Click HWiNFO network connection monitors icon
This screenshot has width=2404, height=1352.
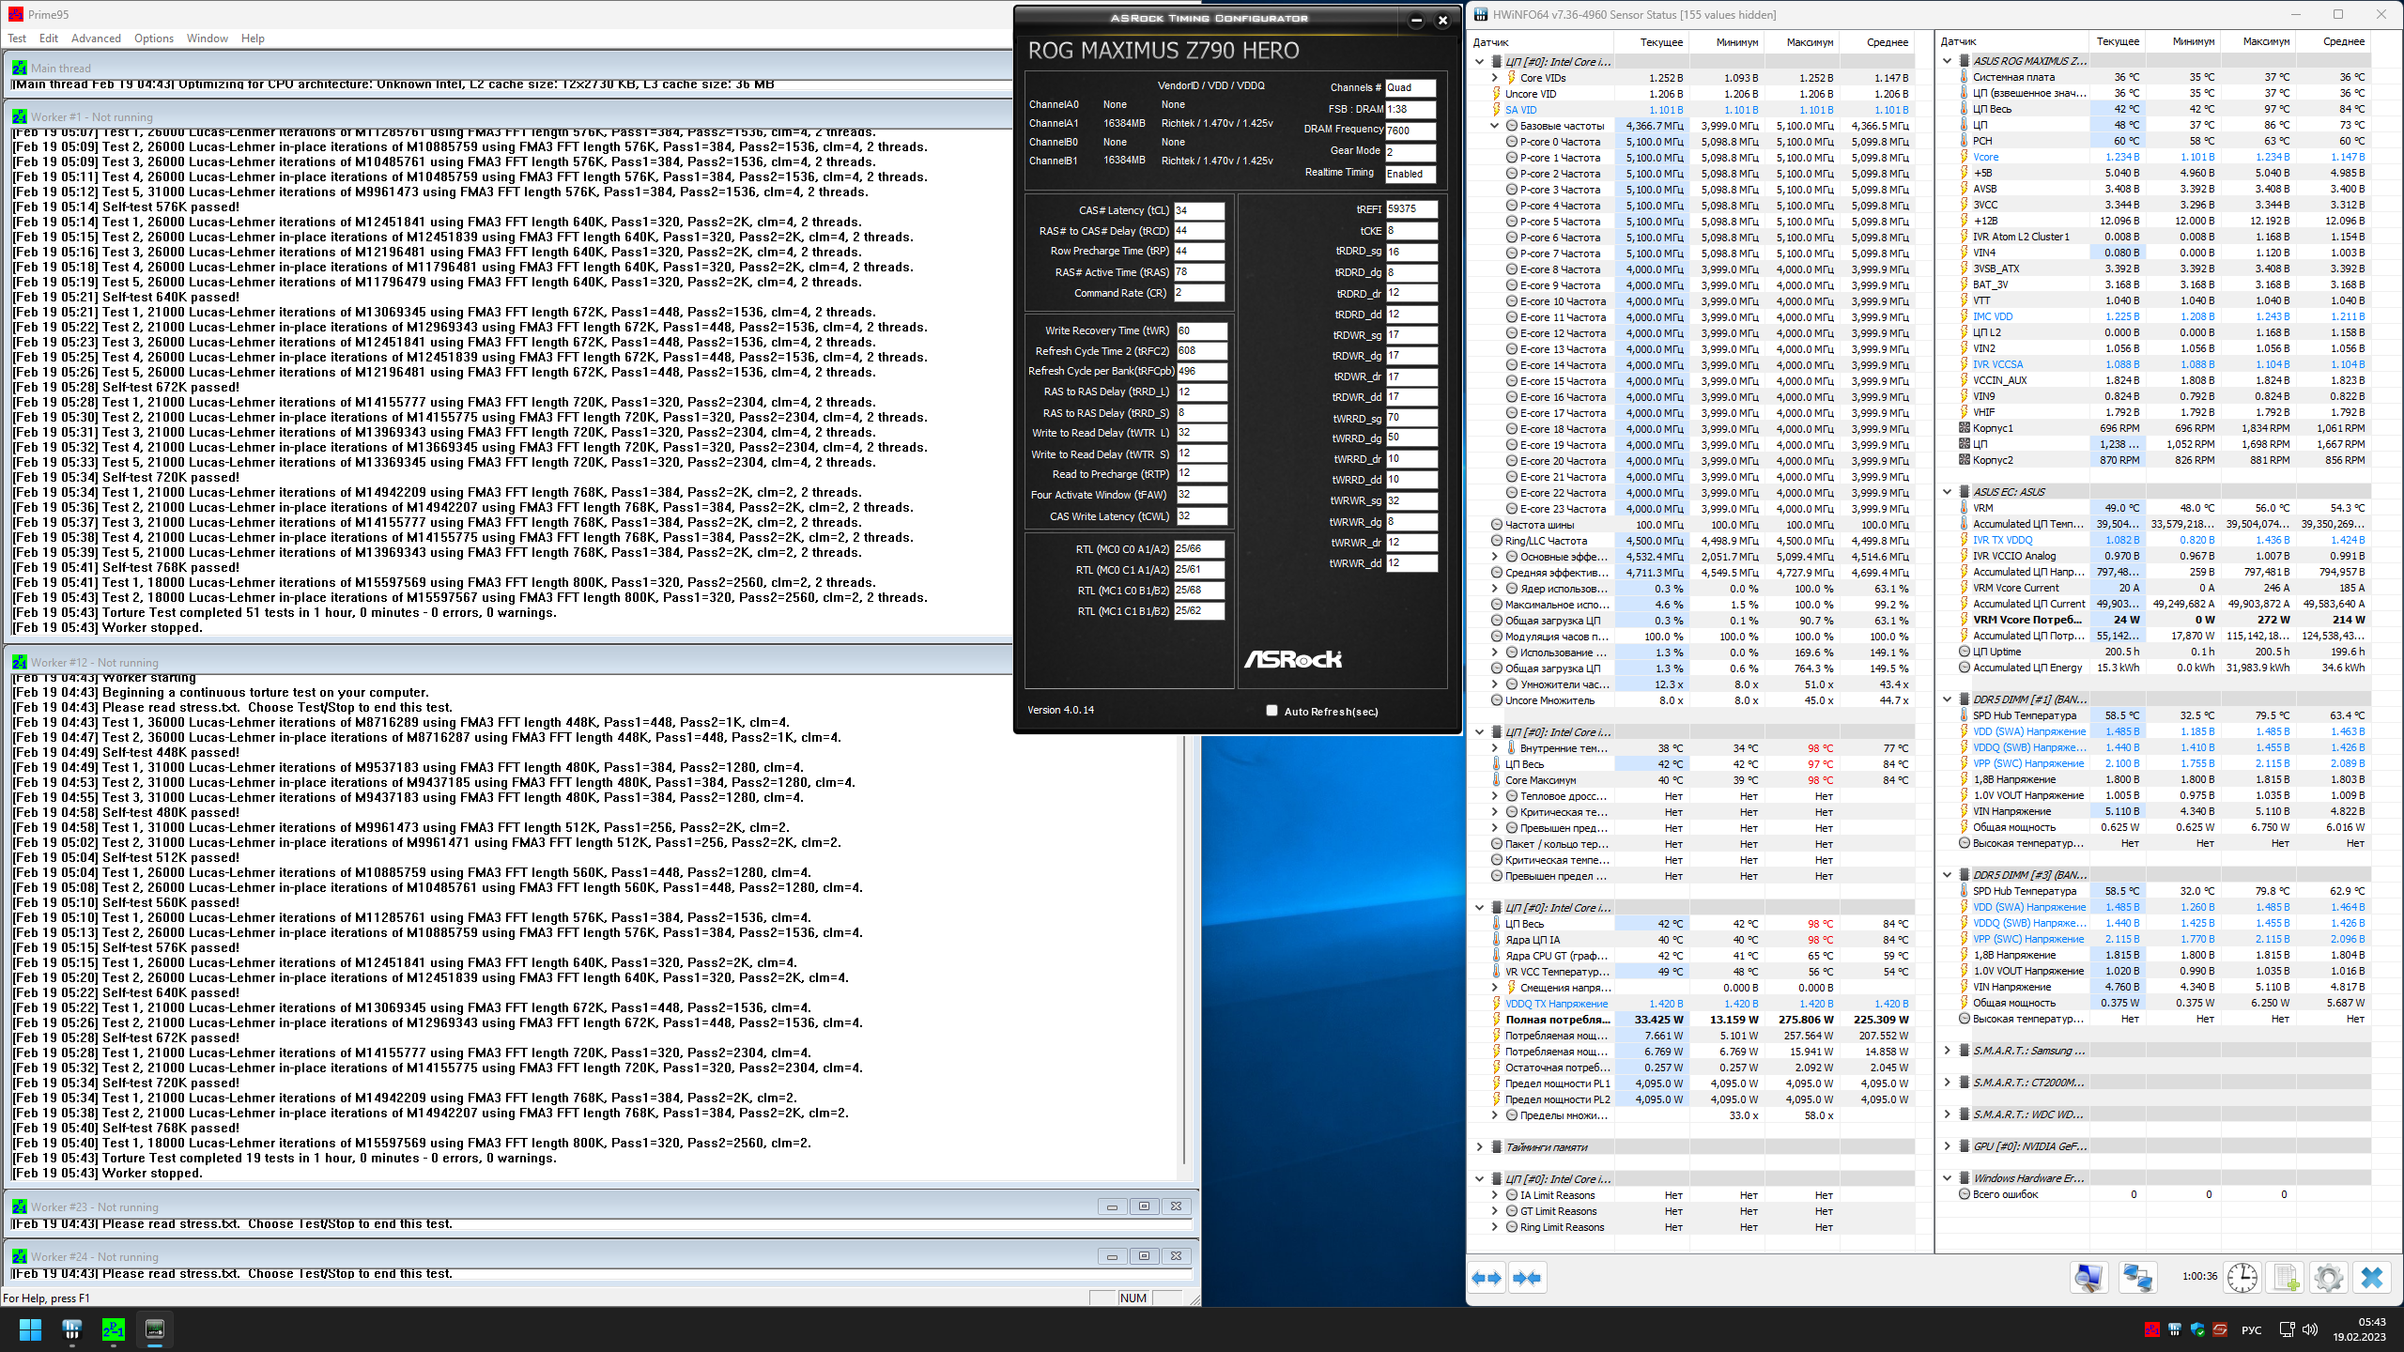(2137, 1278)
